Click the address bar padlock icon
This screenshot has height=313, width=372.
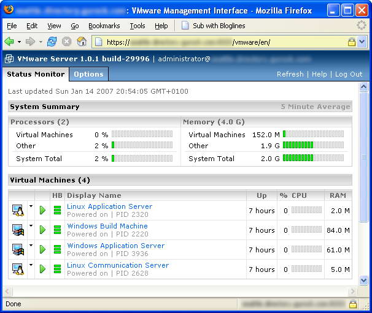pyautogui.click(x=352, y=42)
